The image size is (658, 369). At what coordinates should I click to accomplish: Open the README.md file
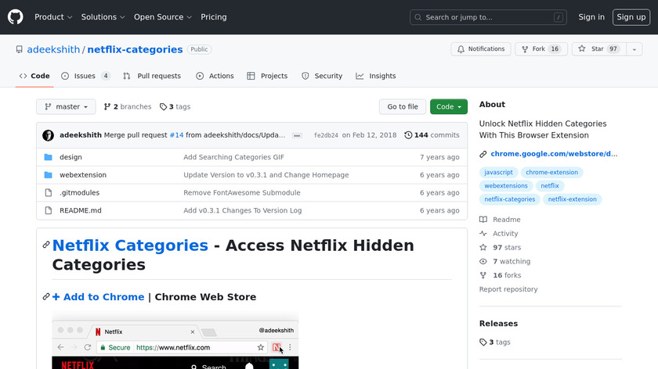pos(81,210)
